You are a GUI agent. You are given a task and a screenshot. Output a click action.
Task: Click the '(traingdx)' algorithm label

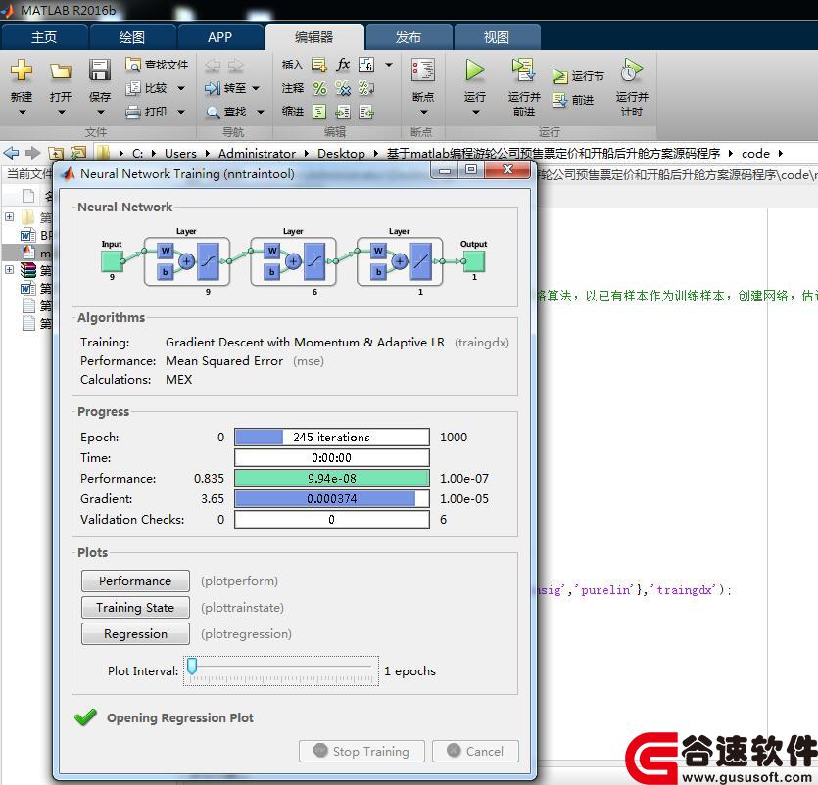[482, 343]
